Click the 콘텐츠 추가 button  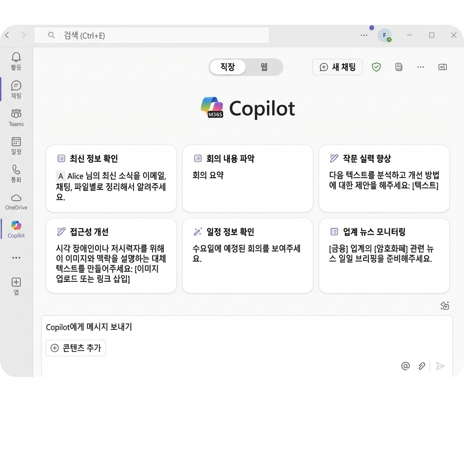tap(76, 348)
